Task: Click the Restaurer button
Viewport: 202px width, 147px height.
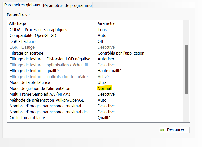Action: click(x=174, y=130)
